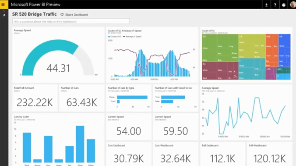Click the smiley feedback icon

[x=284, y=5]
